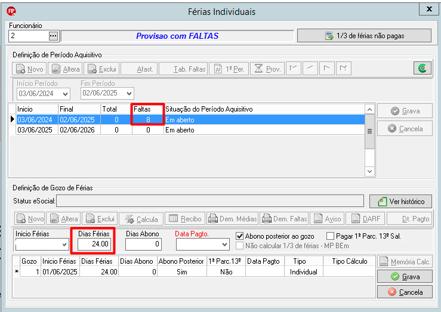Uncheck Abono posterior ao gozo
441x312 pixels.
240,236
